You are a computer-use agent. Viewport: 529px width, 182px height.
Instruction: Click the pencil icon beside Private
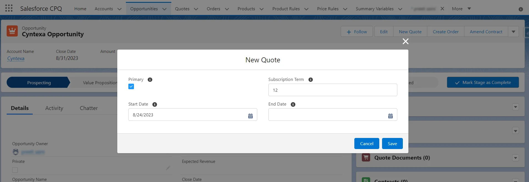click(168, 168)
